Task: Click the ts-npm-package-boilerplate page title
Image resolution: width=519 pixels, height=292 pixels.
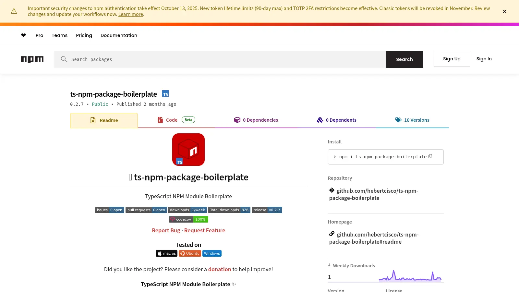Action: click(x=114, y=94)
